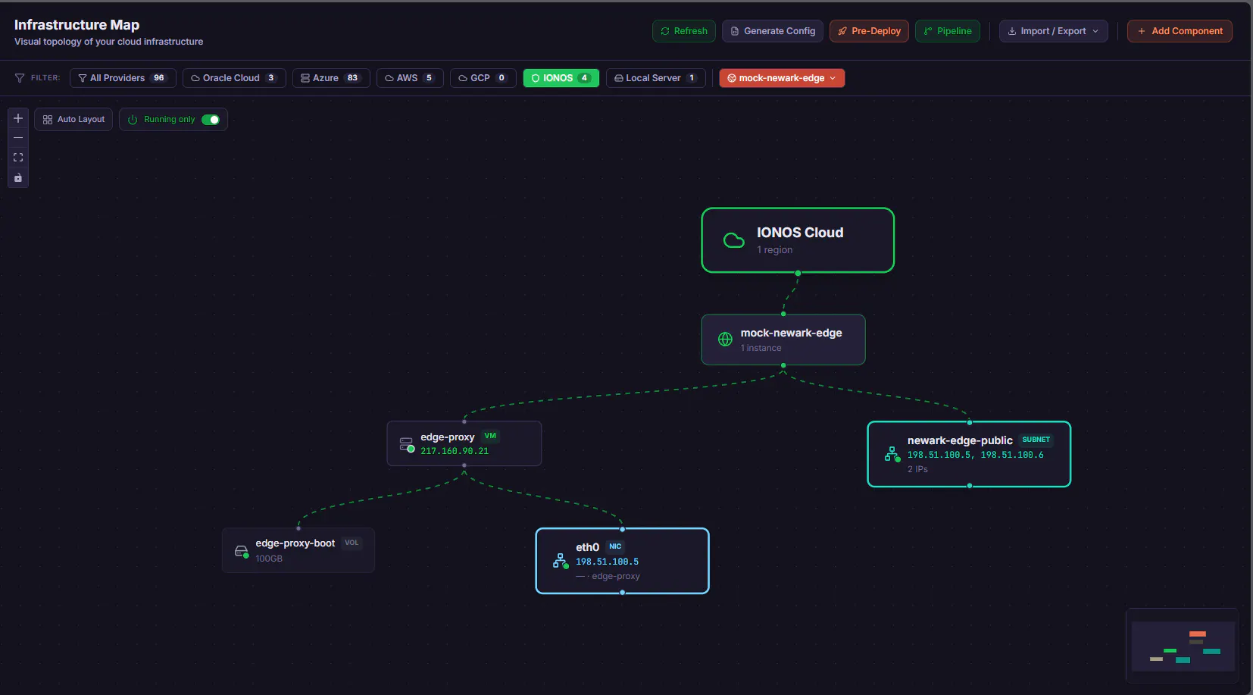Image resolution: width=1253 pixels, height=695 pixels.
Task: Click the 100GB size text
Action: (x=269, y=559)
